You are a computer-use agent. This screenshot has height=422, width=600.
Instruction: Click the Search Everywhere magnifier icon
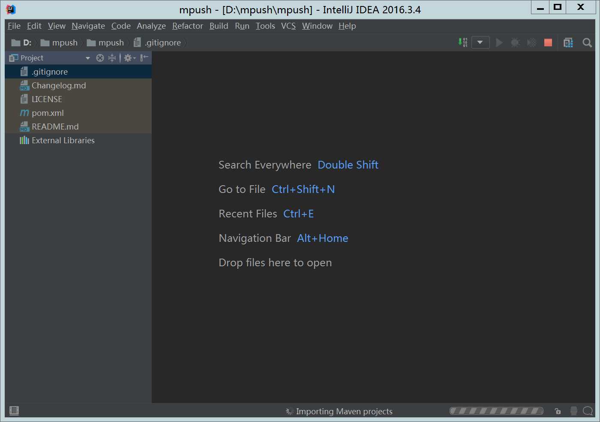pyautogui.click(x=587, y=42)
